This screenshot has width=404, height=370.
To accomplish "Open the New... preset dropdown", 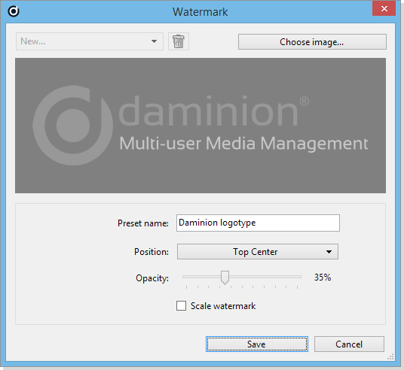I will 90,41.
